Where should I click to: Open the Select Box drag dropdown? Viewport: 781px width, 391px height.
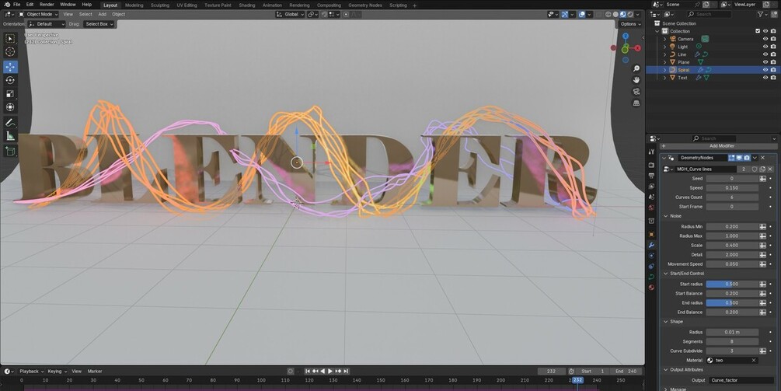click(99, 24)
